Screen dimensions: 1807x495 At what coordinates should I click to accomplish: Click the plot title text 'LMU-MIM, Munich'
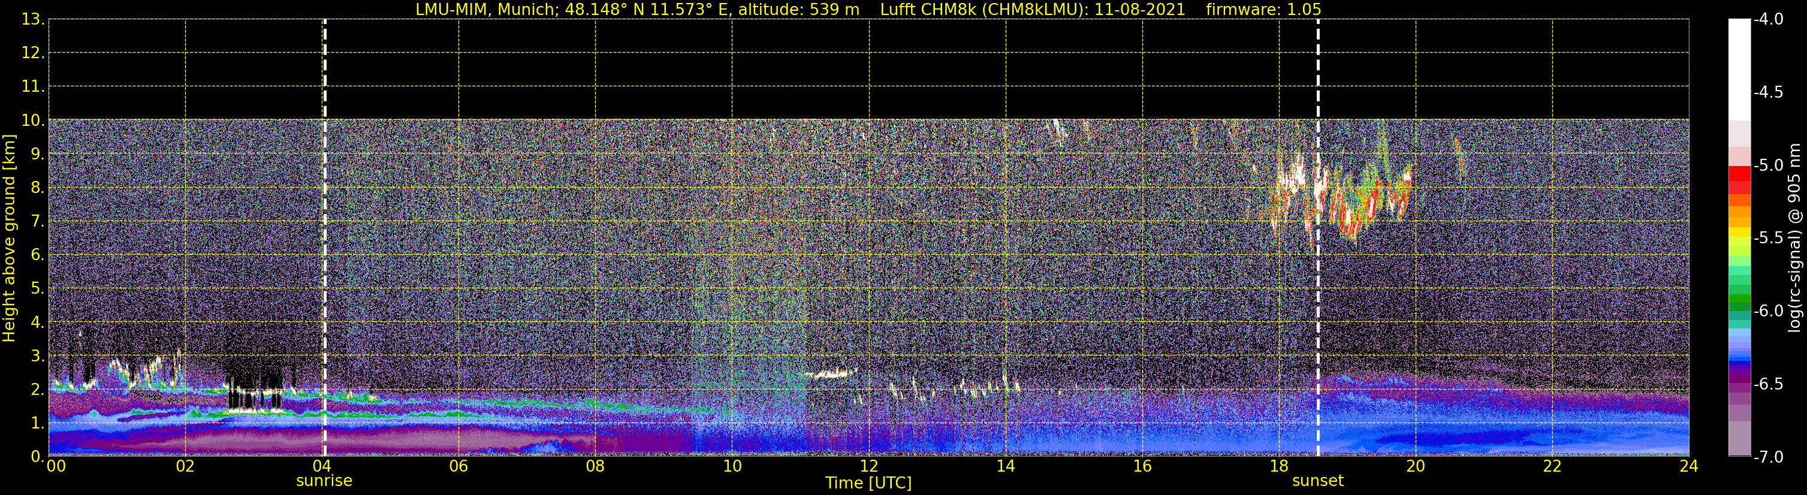coord(486,10)
